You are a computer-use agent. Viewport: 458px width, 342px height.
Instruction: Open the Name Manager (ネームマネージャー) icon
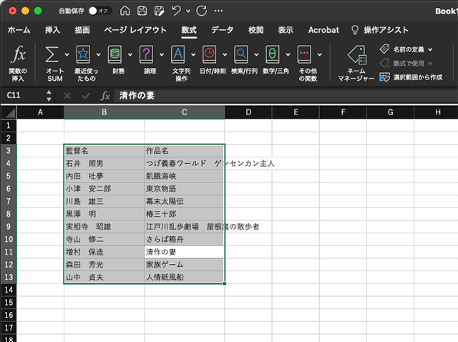tap(356, 56)
